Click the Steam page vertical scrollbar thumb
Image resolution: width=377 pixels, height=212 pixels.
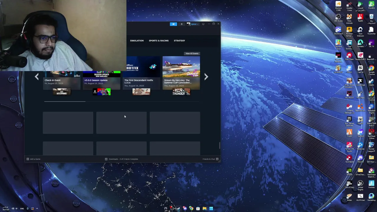pos(219,146)
